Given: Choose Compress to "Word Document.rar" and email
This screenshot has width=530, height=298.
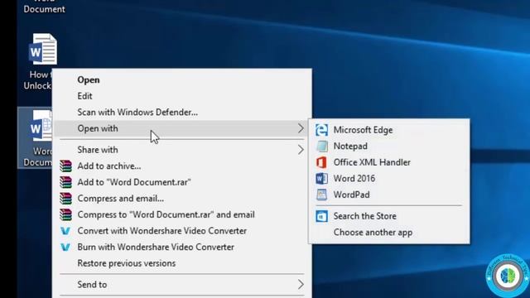Looking at the screenshot, I should coord(182,214).
